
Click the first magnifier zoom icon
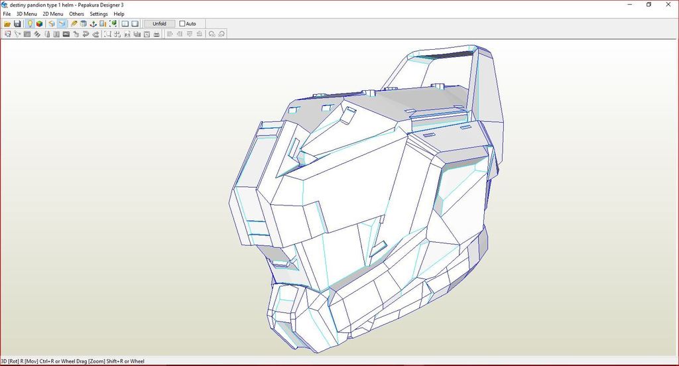(x=212, y=34)
